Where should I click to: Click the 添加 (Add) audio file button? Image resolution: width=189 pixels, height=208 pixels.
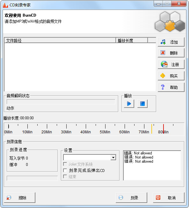click(171, 42)
